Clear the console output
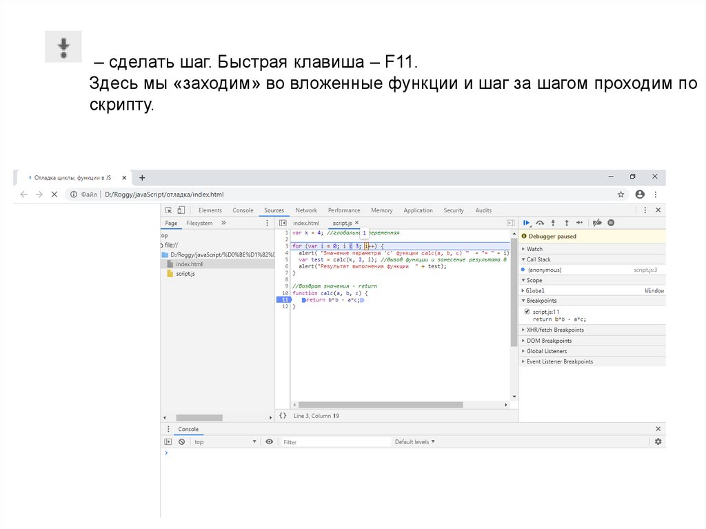The height and width of the screenshot is (529, 706). (x=181, y=442)
